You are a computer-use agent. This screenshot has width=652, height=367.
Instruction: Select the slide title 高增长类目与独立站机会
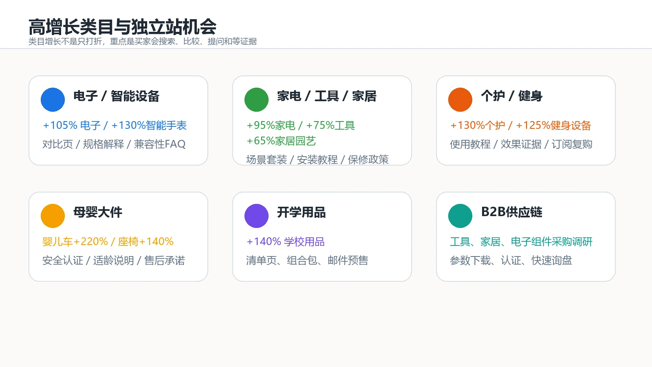[x=122, y=27]
